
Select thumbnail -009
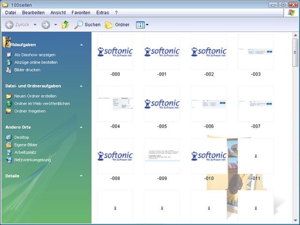[162, 156]
